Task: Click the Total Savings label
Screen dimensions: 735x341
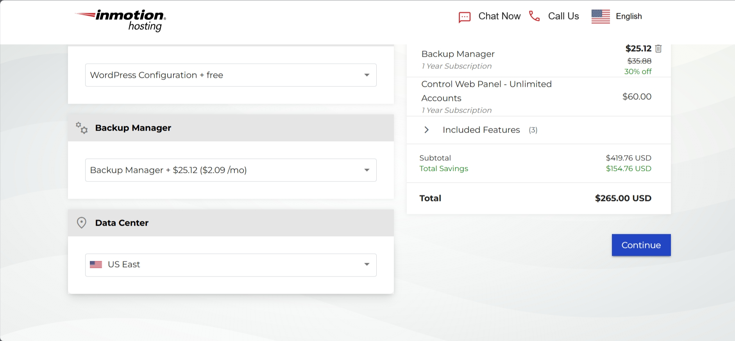Action: [x=444, y=169]
